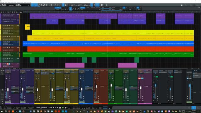Open the Transport menu
Viewport: 201px width, 113px height.
(19, 3)
